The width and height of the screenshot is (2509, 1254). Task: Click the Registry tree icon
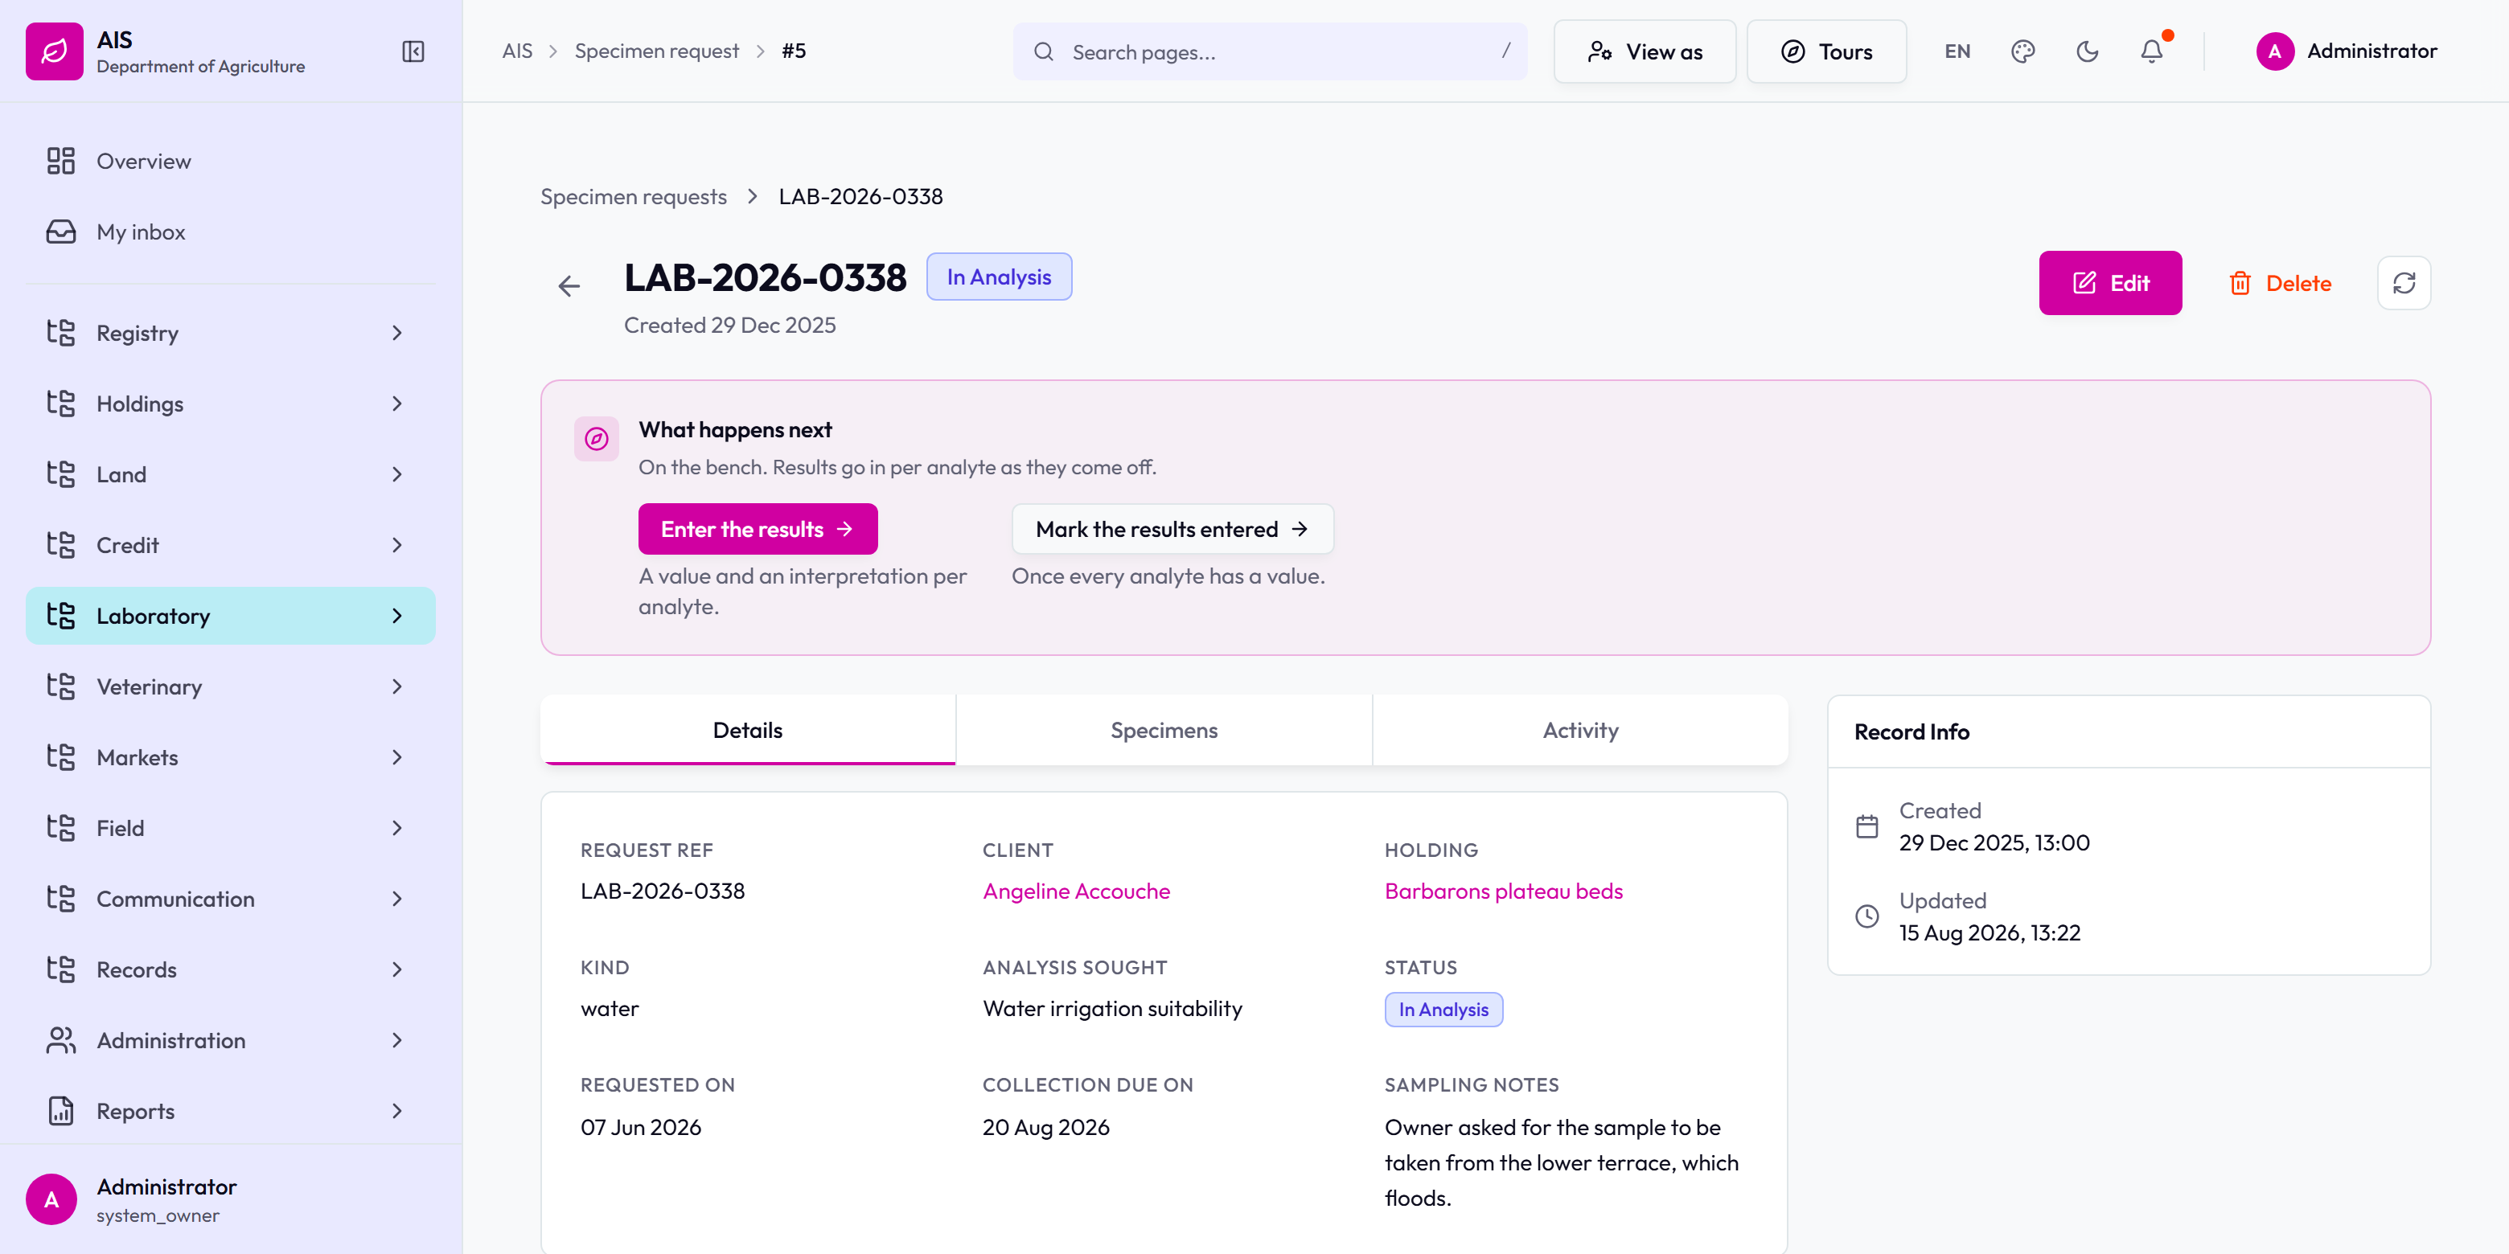pyautogui.click(x=60, y=333)
